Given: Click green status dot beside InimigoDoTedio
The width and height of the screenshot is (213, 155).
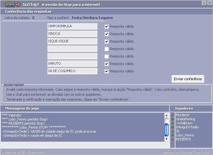Looking at the screenshot, I should pyautogui.click(x=172, y=127).
